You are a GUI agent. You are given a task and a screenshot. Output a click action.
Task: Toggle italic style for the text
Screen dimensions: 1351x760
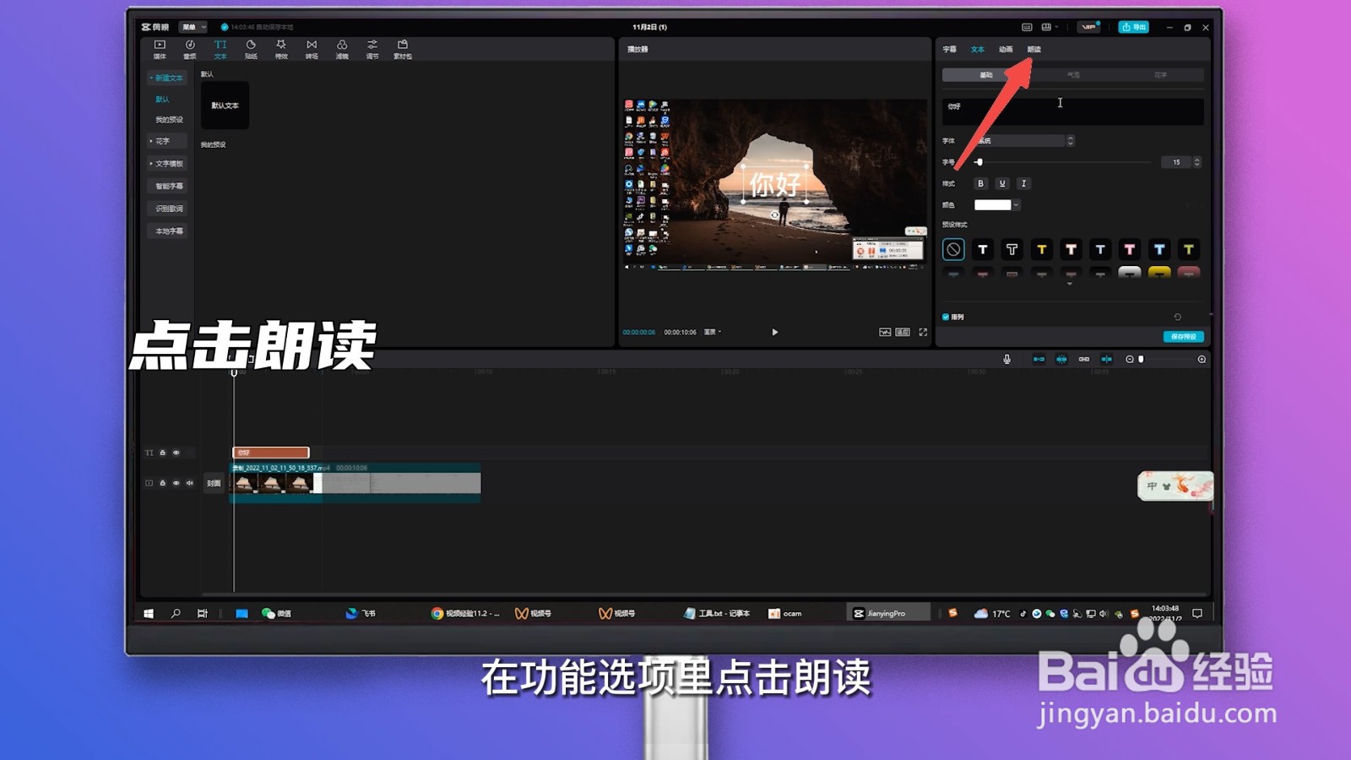(1023, 183)
